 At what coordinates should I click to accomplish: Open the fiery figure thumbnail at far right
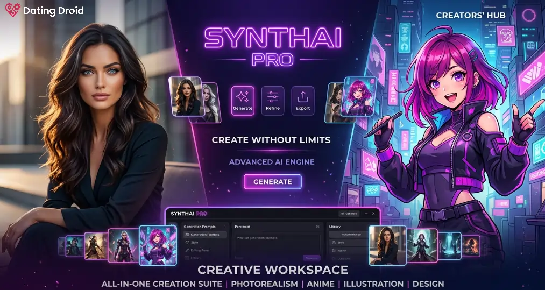click(x=471, y=246)
